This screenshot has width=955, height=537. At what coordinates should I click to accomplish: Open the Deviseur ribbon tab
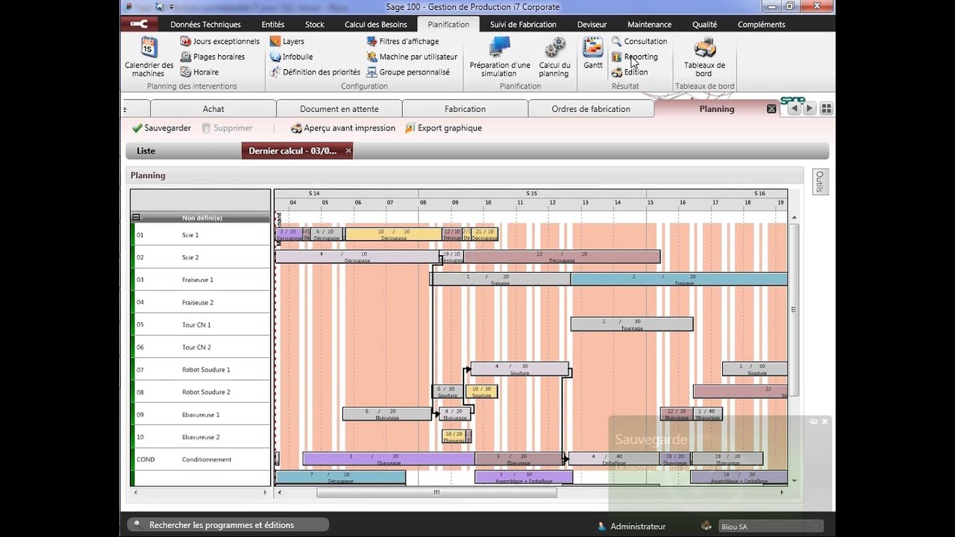[592, 25]
